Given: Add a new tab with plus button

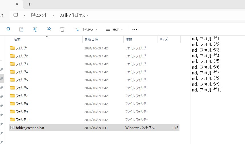Looking at the screenshot, I should coord(29,4).
